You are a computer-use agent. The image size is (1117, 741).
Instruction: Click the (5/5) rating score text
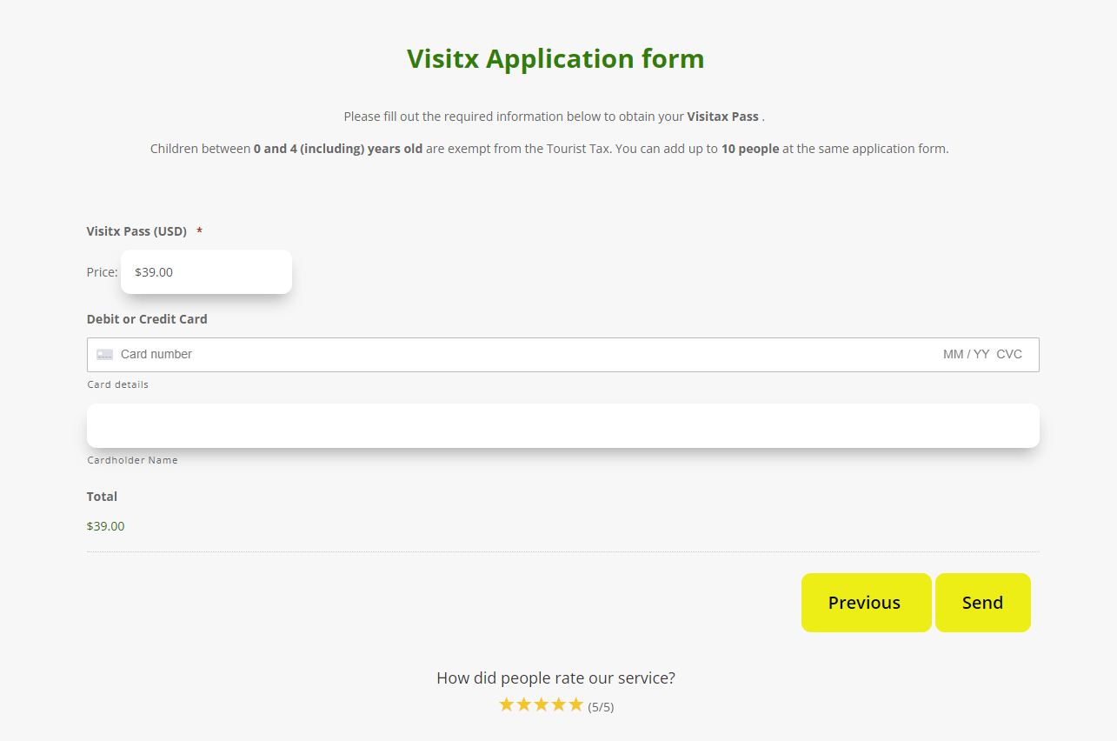pyautogui.click(x=601, y=707)
